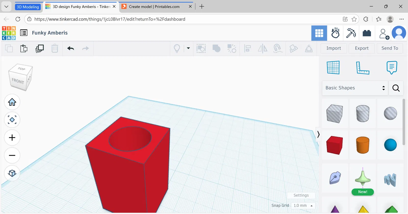
Task: Open the Sim Lab icon
Action: pyautogui.click(x=335, y=33)
